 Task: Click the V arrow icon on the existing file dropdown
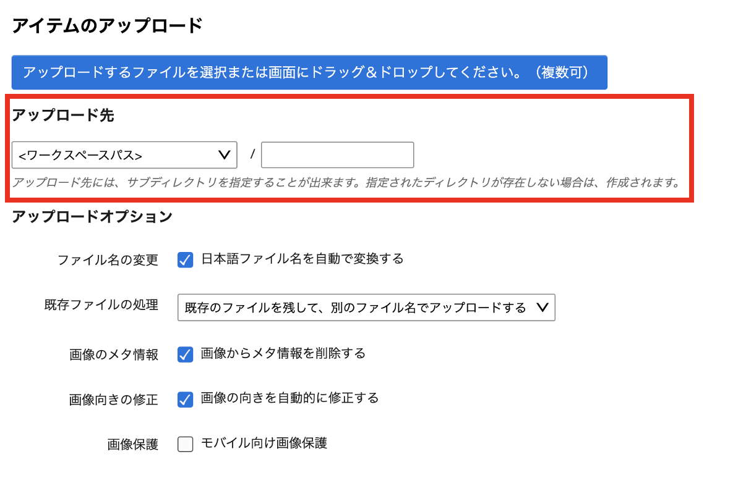542,308
